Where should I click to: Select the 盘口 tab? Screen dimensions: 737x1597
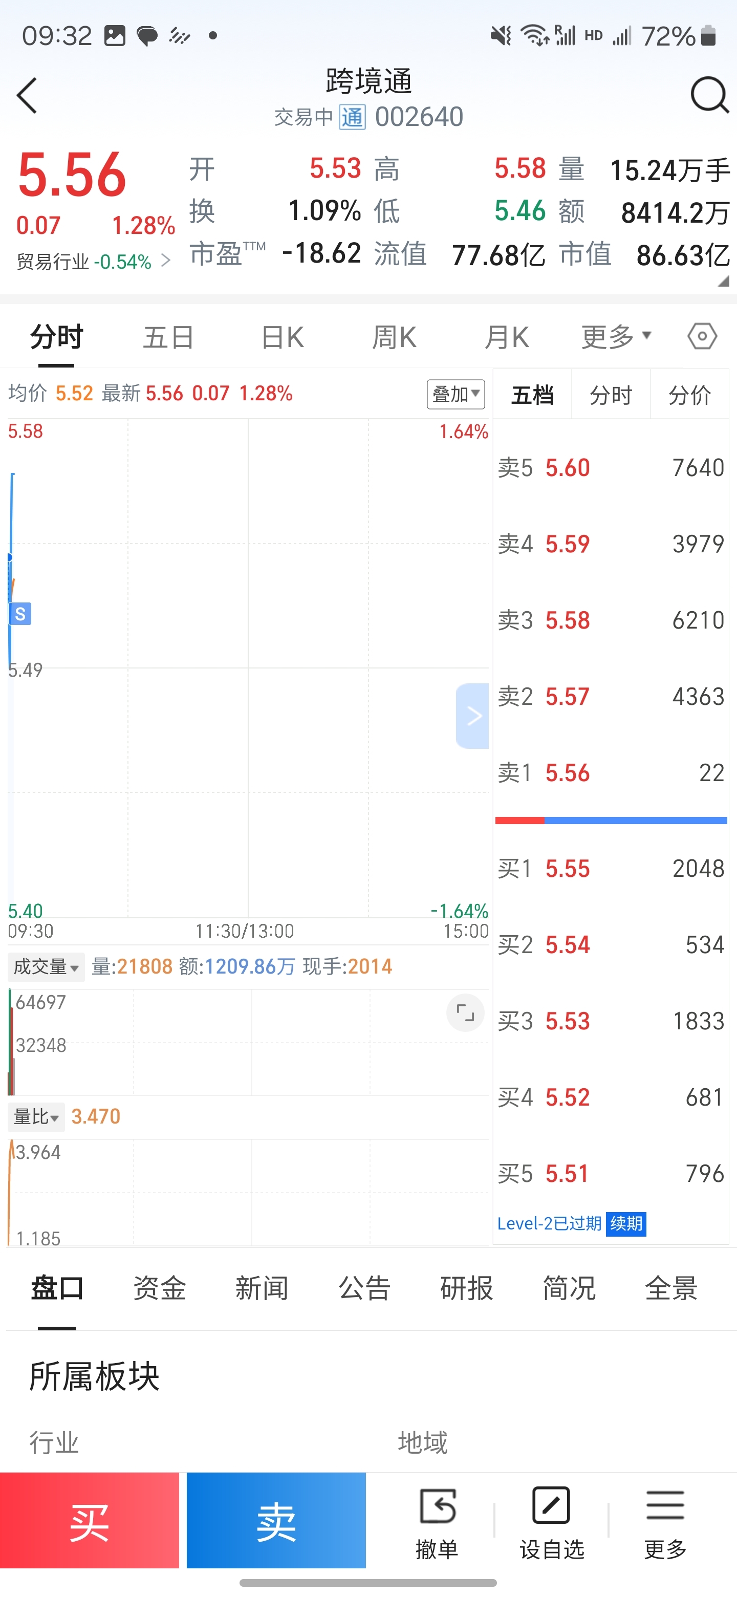pyautogui.click(x=57, y=1288)
